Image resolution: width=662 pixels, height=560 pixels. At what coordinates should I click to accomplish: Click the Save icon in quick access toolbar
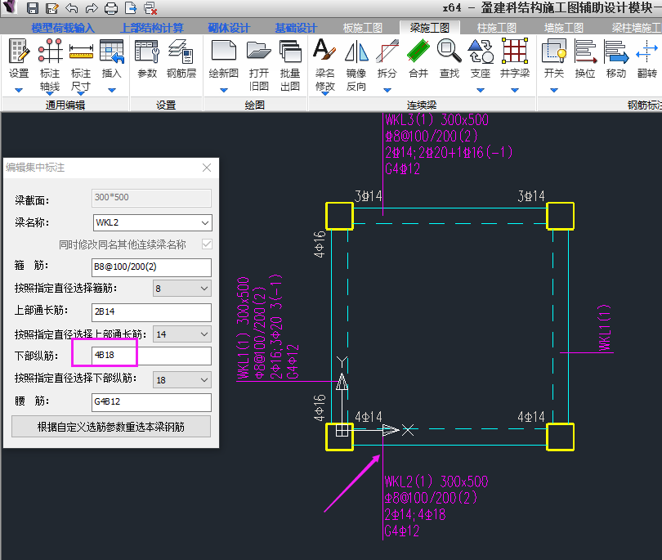click(33, 8)
